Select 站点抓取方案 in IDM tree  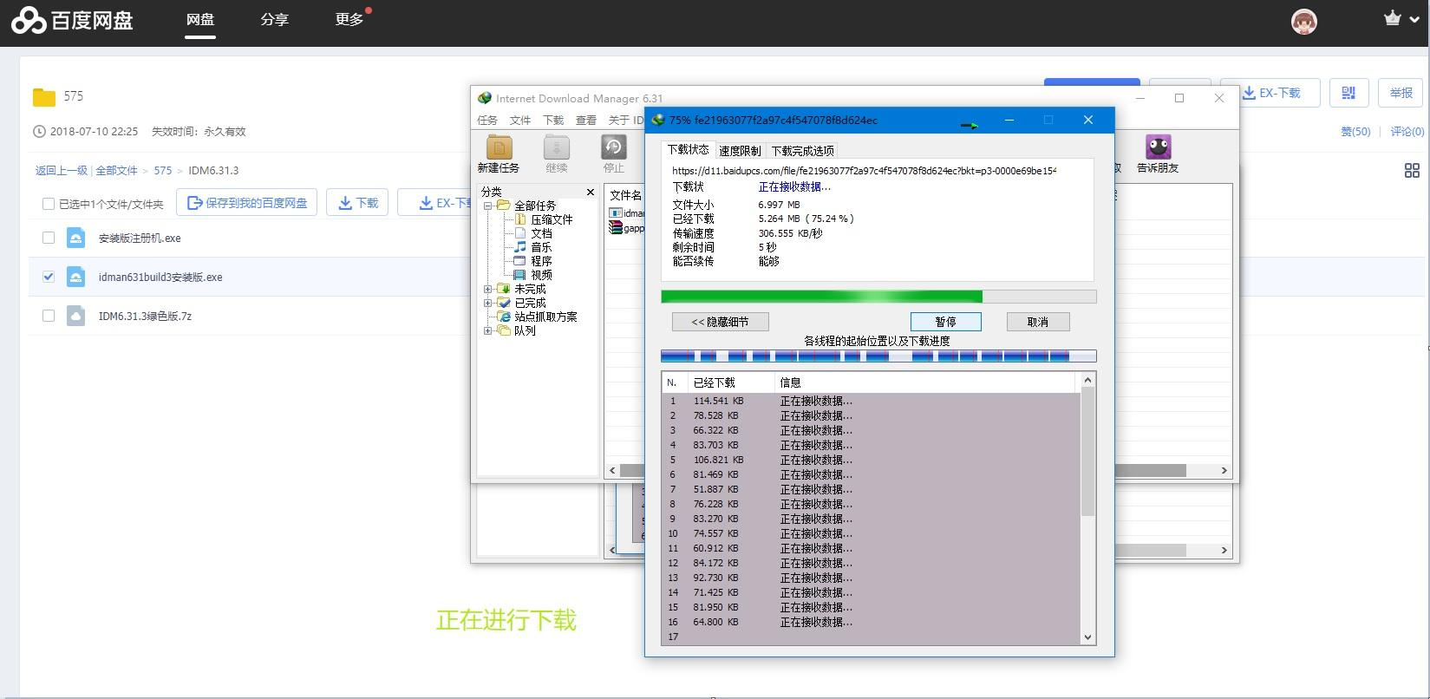click(x=545, y=317)
